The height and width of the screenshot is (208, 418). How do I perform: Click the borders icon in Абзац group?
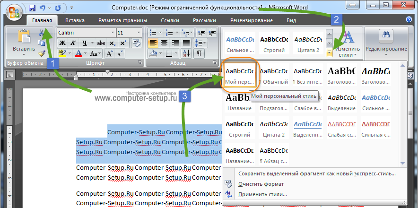[x=168, y=53]
